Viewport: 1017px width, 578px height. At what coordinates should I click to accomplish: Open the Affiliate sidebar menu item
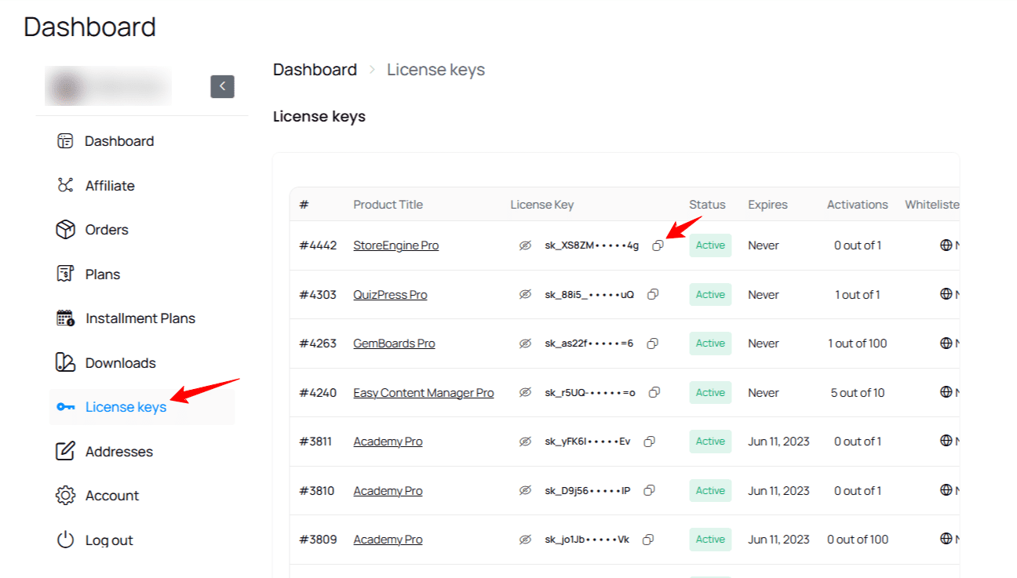[110, 186]
